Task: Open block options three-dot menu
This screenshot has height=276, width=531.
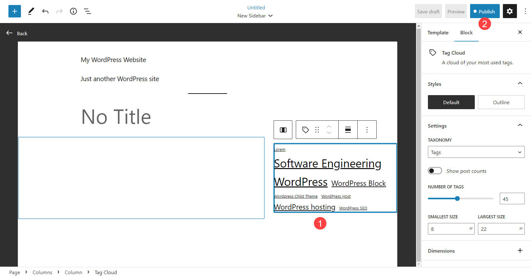Action: coord(367,130)
